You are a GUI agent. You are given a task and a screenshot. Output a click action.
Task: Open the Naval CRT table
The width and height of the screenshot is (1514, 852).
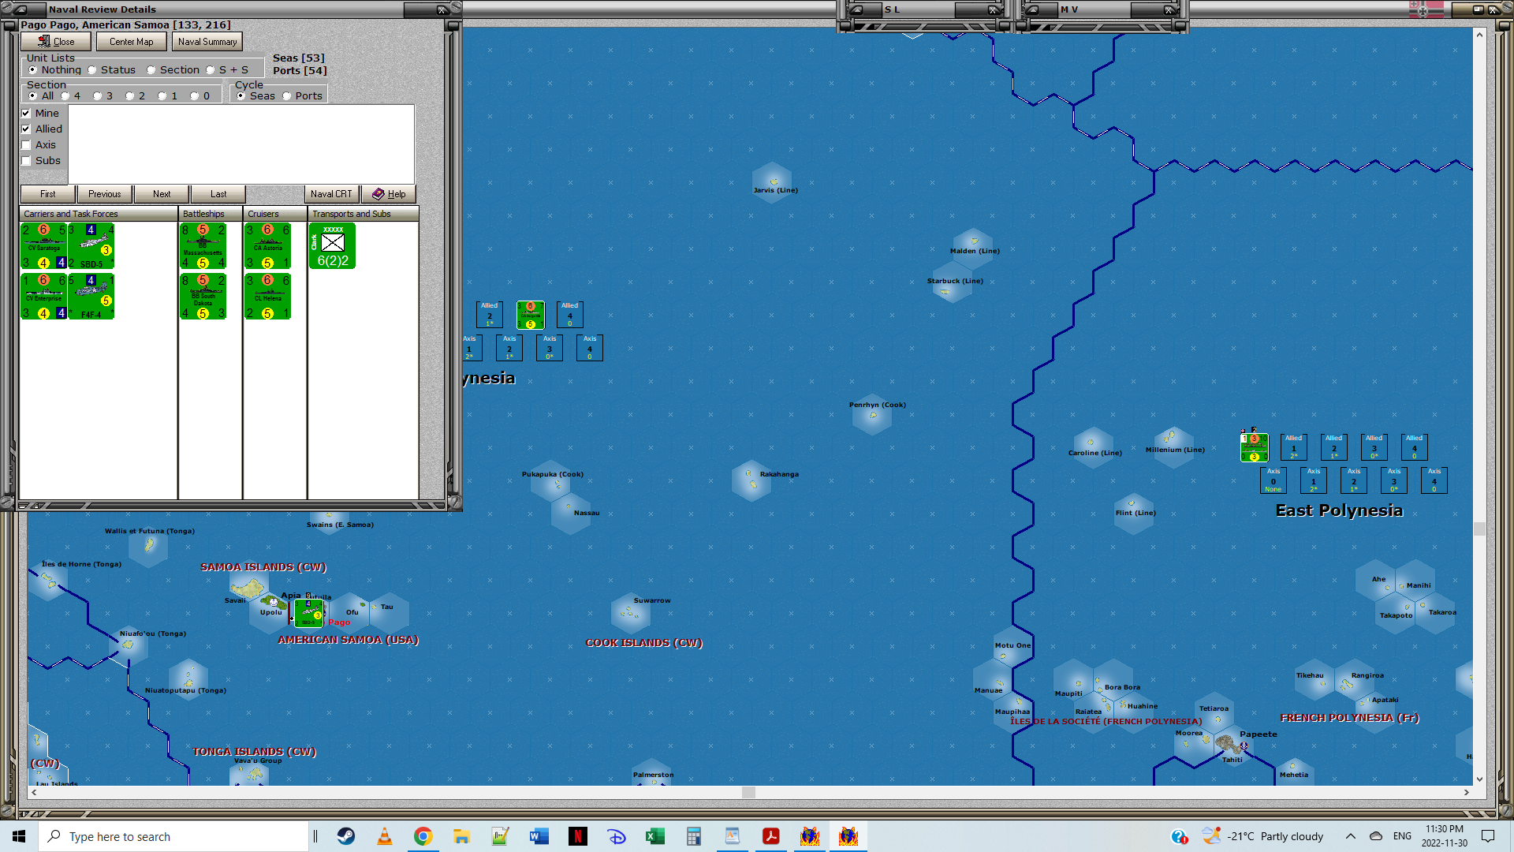331,194
